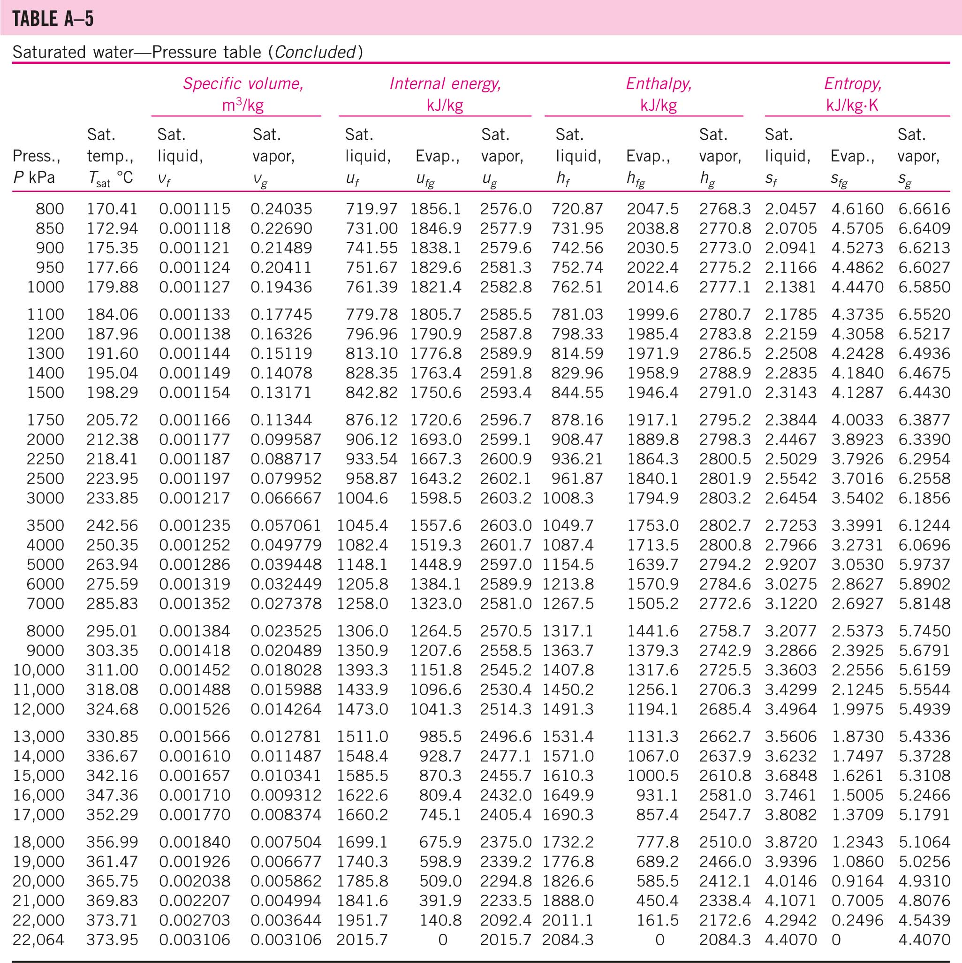Click the evaporation energy value 1448.9
Screen dimensions: 962x963
(x=436, y=565)
